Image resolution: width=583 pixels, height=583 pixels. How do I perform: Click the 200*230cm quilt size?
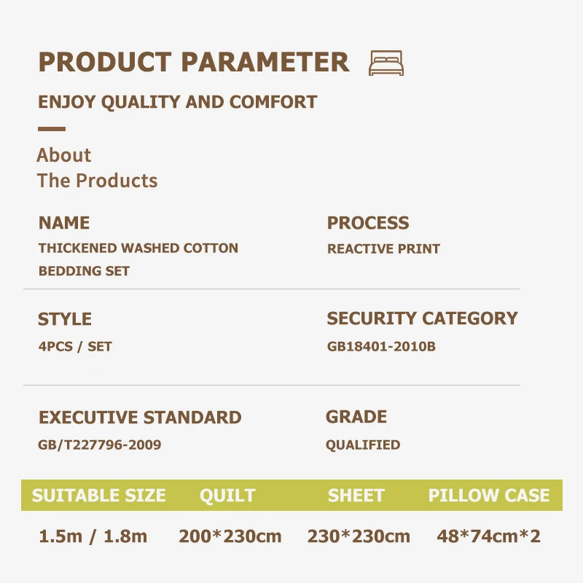pos(230,537)
